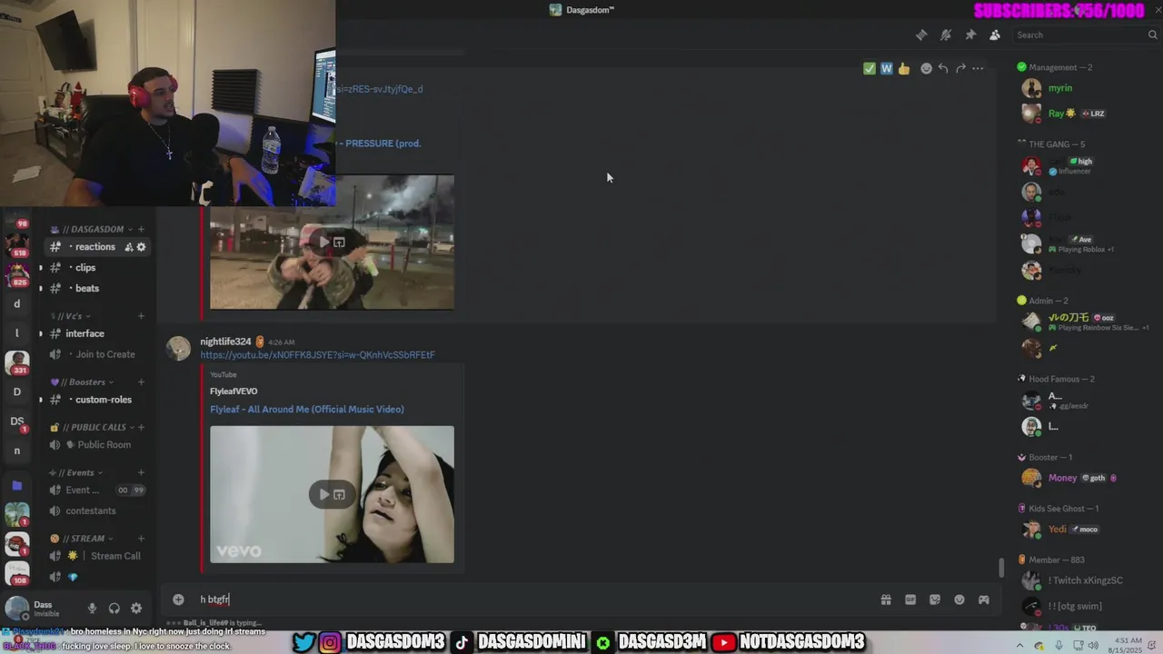Open invite people icon beside reactions channel
Screen dimensions: 1163x654
pyautogui.click(x=128, y=247)
